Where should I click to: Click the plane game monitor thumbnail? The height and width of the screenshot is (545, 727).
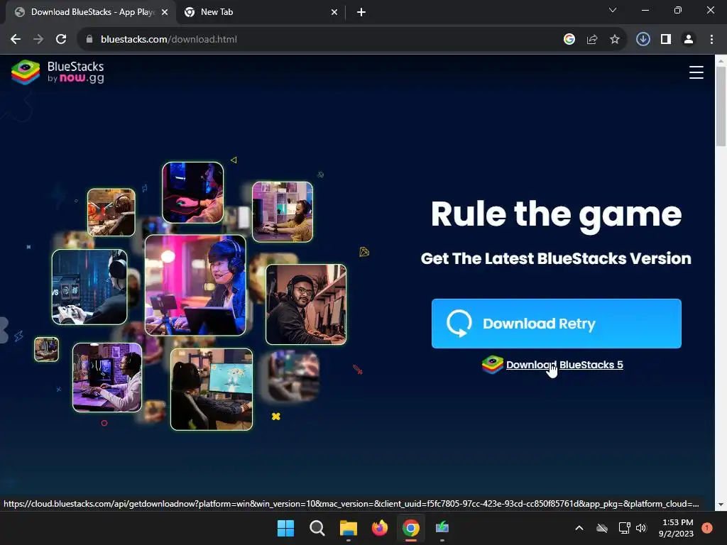tap(212, 390)
